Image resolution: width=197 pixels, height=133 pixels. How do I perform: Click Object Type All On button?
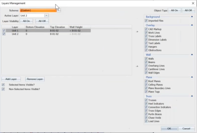(x=174, y=11)
